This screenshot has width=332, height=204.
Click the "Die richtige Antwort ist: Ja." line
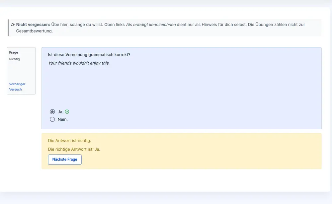74,149
